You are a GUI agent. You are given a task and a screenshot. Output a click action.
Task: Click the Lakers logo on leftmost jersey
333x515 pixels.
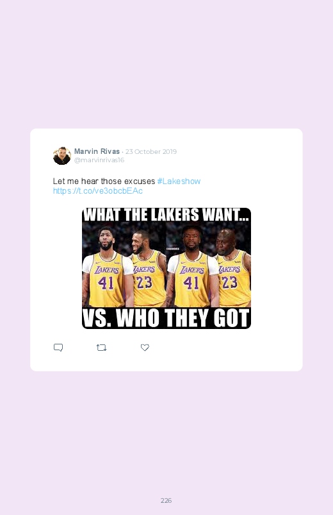pyautogui.click(x=107, y=270)
